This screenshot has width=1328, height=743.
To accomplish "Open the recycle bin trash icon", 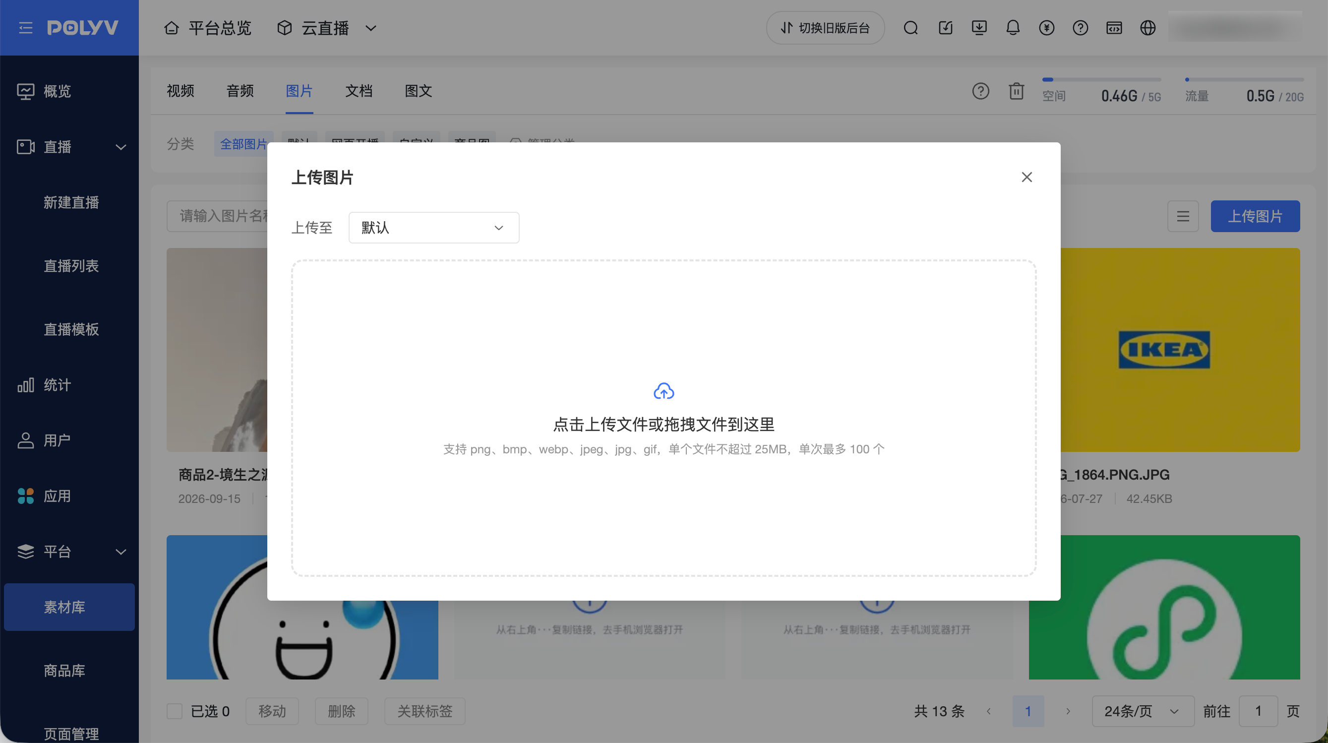I will pos(1016,91).
